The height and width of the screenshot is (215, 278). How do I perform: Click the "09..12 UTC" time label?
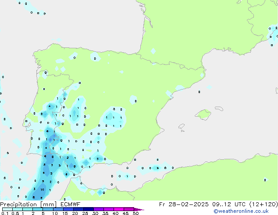point(229,204)
